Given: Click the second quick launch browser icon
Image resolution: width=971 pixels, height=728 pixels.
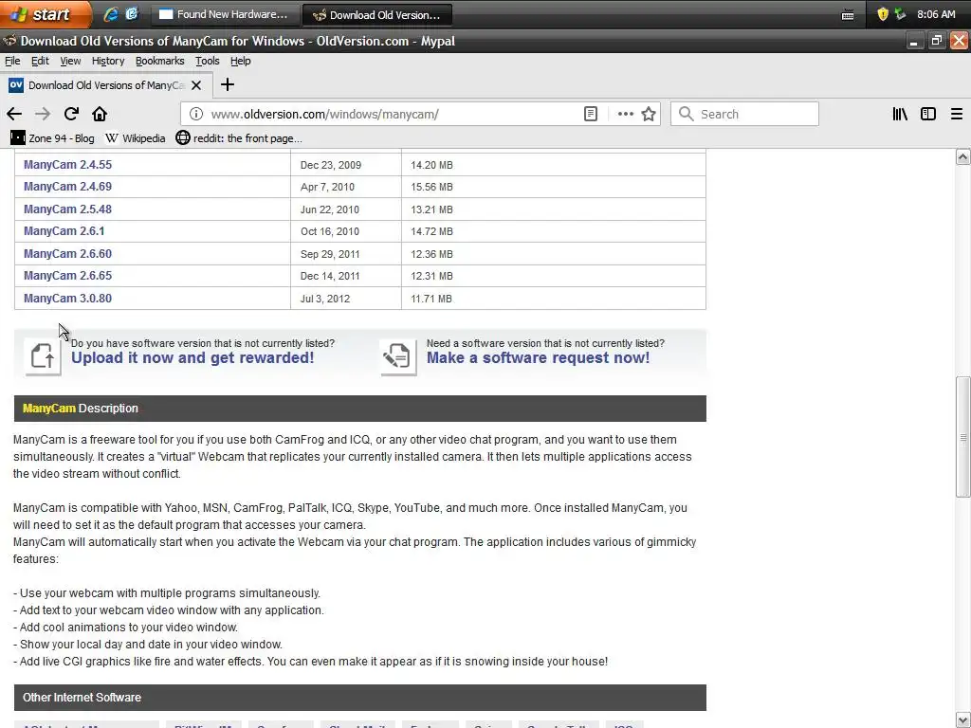Looking at the screenshot, I should pos(132,13).
